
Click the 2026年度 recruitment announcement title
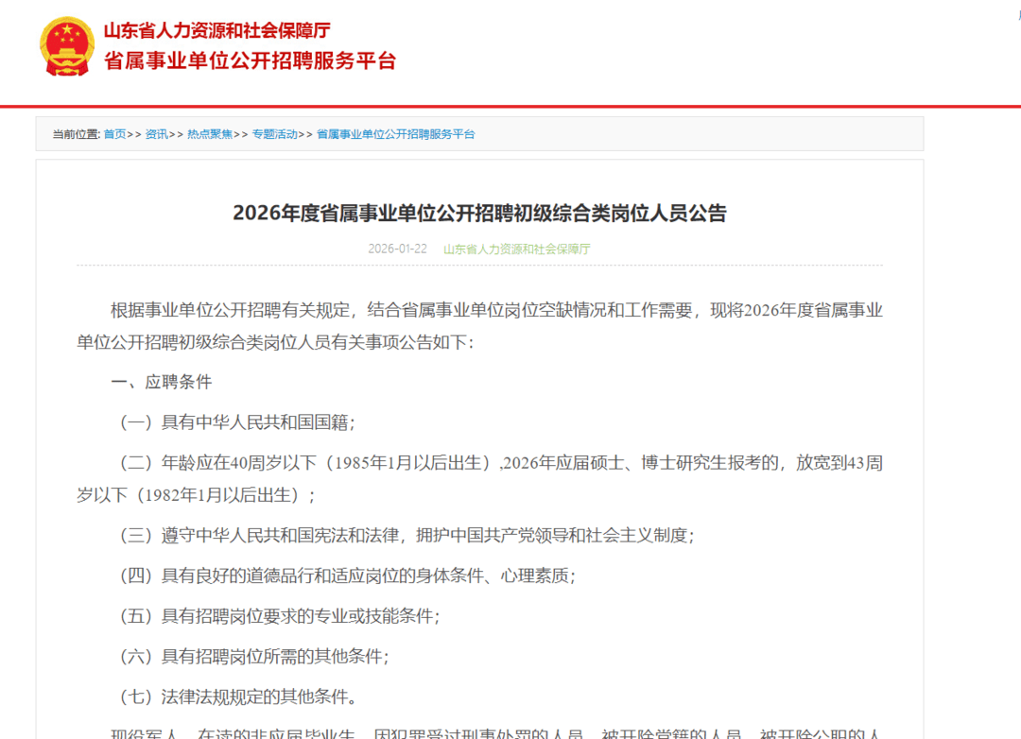click(x=480, y=214)
